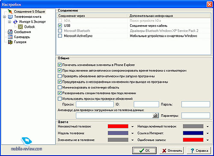Click the Сообщения envelope icon

[x=10, y=32]
